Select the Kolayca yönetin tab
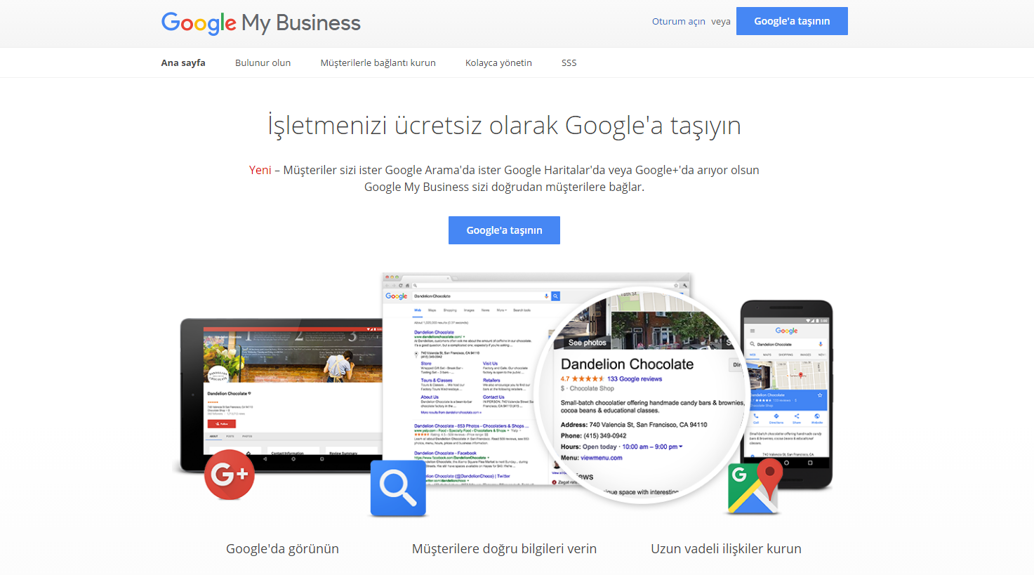 coord(498,62)
